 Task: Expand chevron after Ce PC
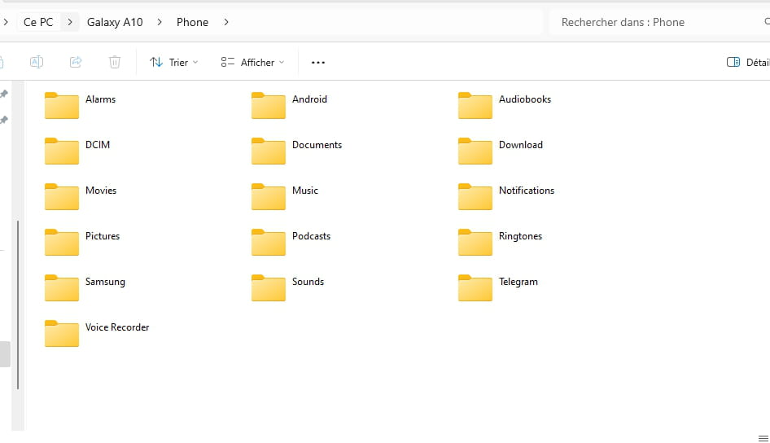pos(70,22)
